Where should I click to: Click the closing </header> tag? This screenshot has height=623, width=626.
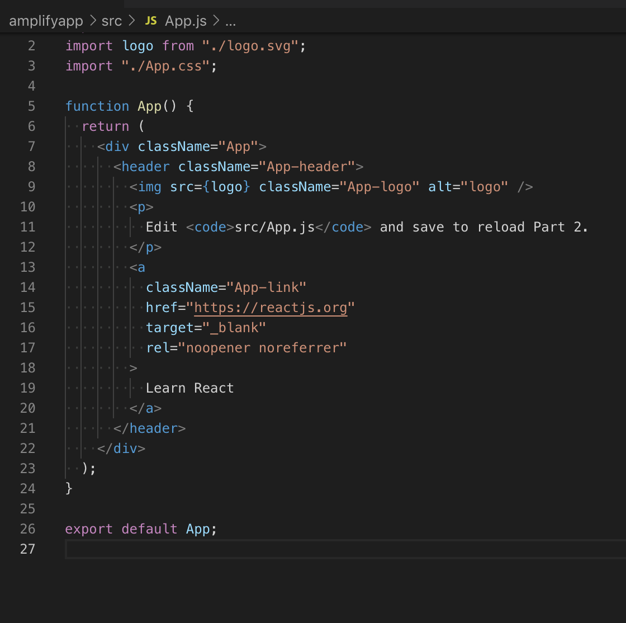(149, 428)
